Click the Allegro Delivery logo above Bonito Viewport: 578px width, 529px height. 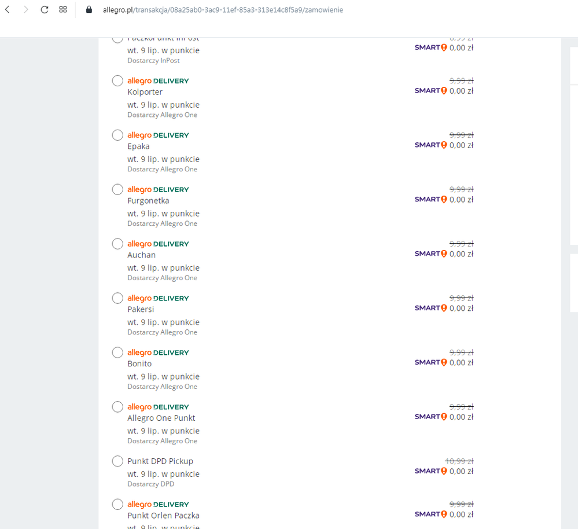[158, 353]
